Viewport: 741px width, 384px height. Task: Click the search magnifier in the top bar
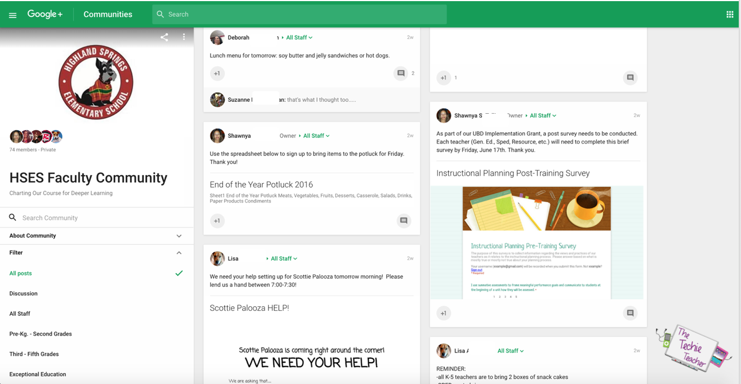pyautogui.click(x=160, y=14)
